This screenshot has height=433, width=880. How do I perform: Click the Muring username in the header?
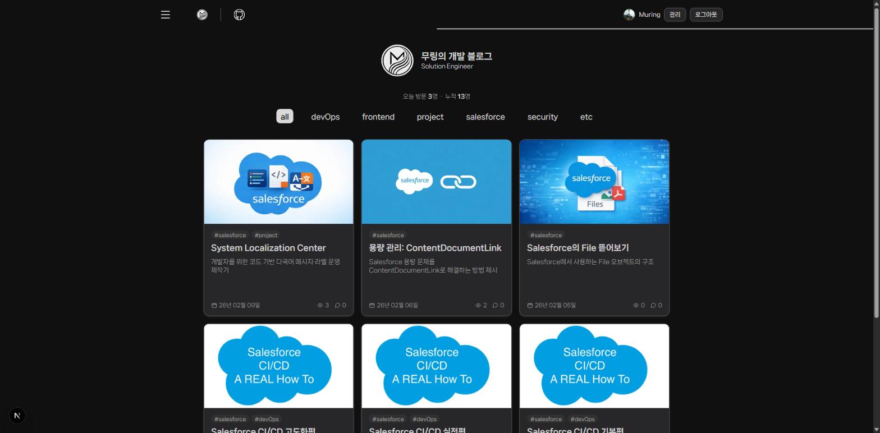(649, 15)
